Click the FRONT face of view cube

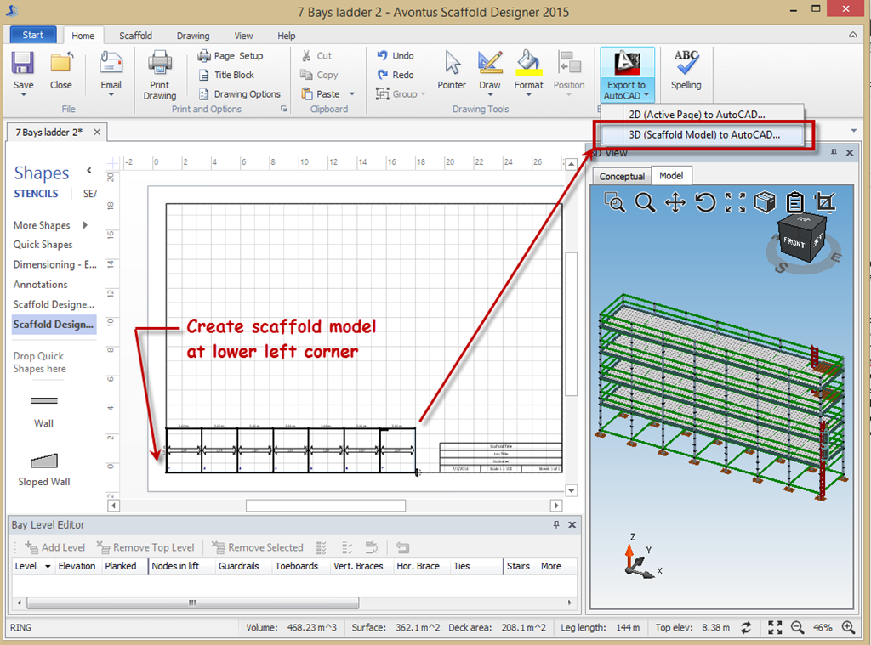tap(794, 244)
